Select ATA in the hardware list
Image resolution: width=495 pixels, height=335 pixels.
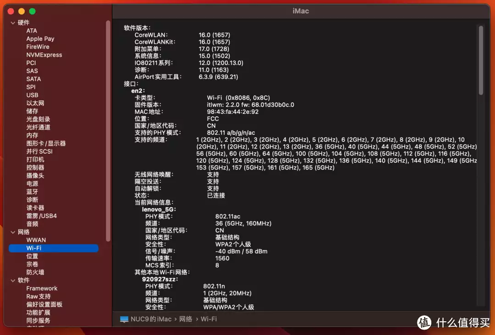tap(32, 31)
